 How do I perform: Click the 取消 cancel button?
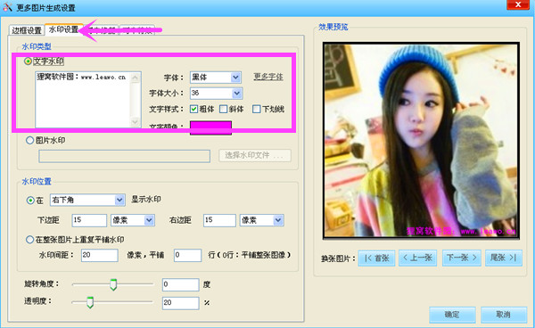pos(504,315)
